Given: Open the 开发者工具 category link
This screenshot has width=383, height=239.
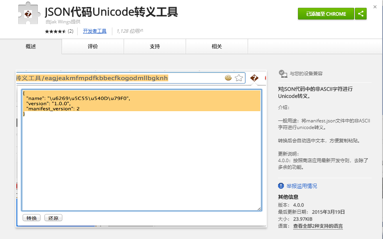Looking at the screenshot, I should pos(94,31).
